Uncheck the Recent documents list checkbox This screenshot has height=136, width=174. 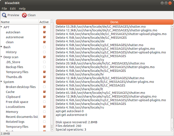click(x=44, y=117)
